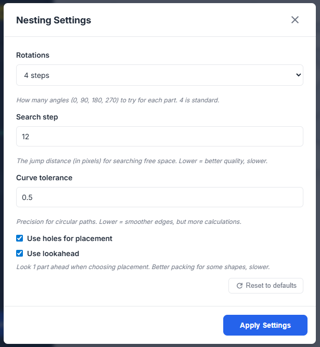
Task: Click the Curve tolerance input field
Action: click(159, 197)
